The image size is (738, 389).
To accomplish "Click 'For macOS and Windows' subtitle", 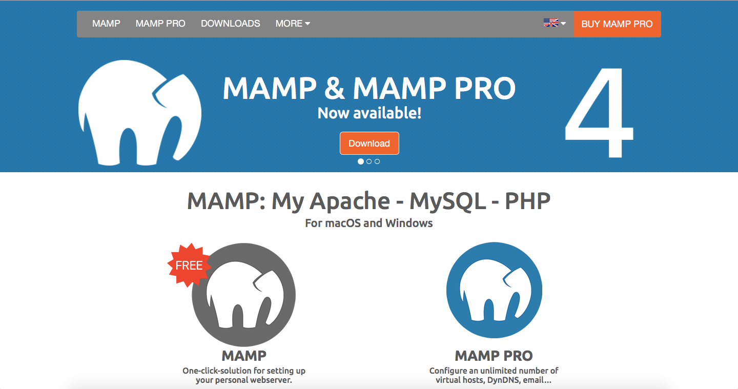I will pyautogui.click(x=369, y=223).
